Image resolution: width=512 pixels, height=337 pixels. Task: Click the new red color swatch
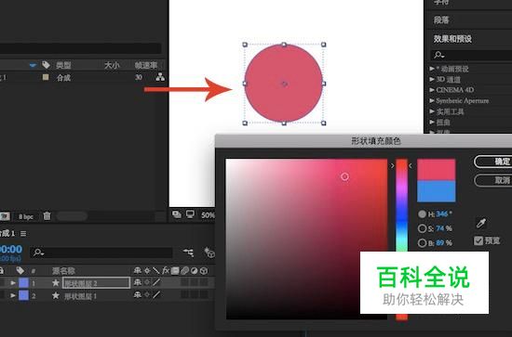pos(437,170)
